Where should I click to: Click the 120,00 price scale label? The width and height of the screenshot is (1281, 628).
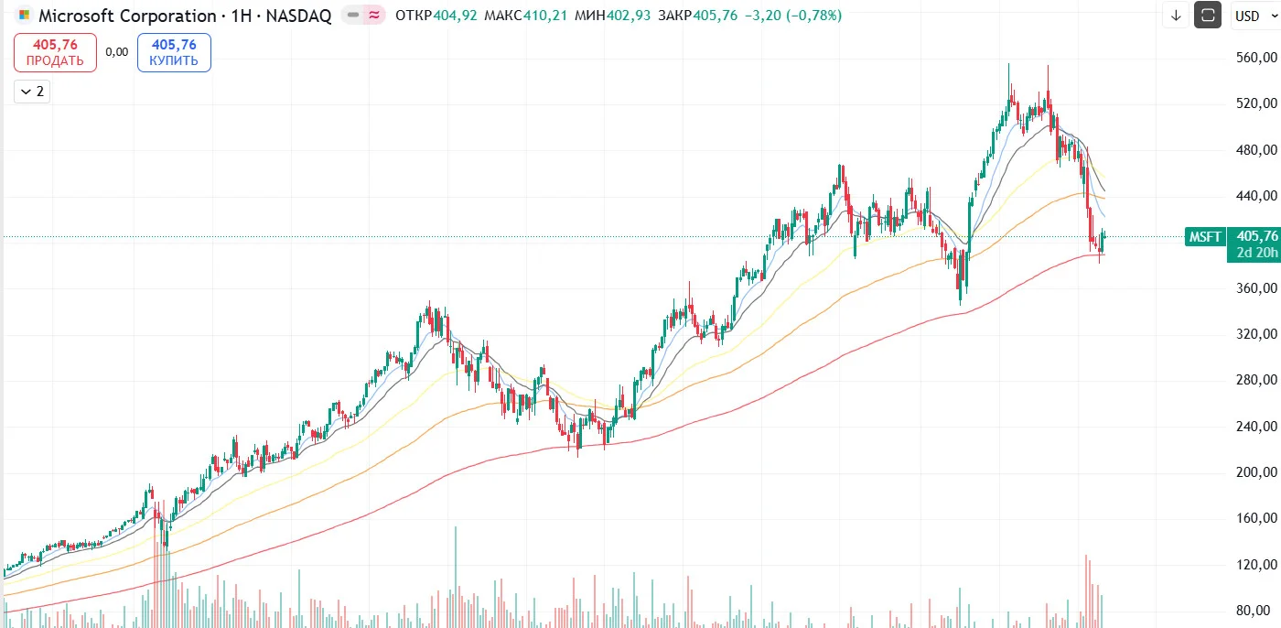click(1255, 565)
